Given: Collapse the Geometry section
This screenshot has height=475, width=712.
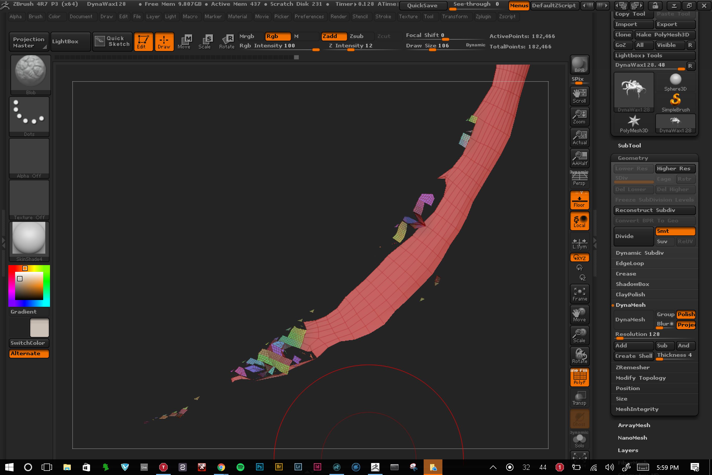Looking at the screenshot, I should click(633, 158).
